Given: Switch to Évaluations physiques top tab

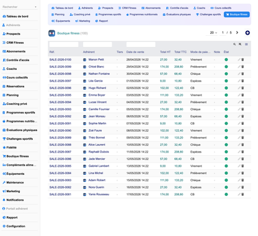Looking at the screenshot, I should 177,14.
